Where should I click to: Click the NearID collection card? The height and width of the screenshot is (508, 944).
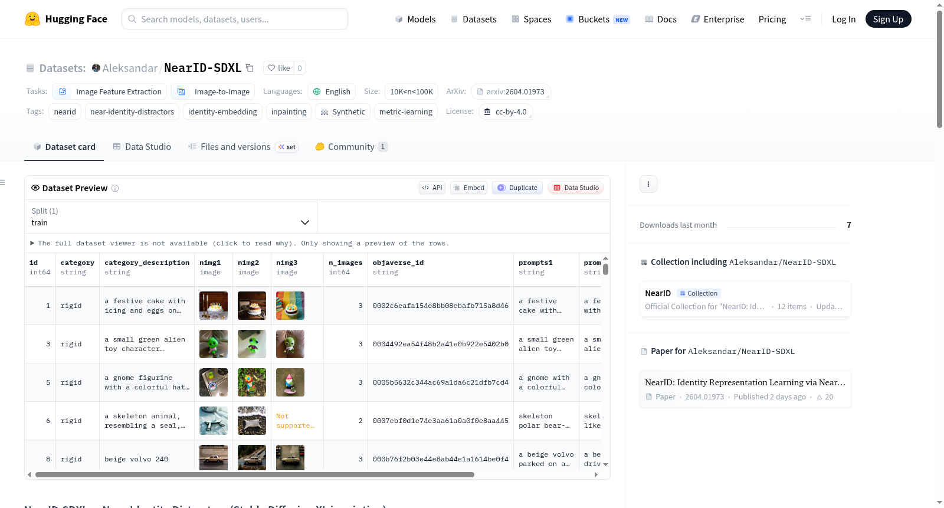(745, 299)
